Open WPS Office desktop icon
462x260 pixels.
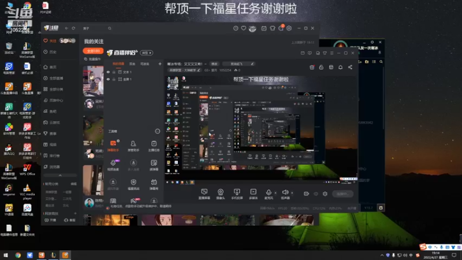27,170
